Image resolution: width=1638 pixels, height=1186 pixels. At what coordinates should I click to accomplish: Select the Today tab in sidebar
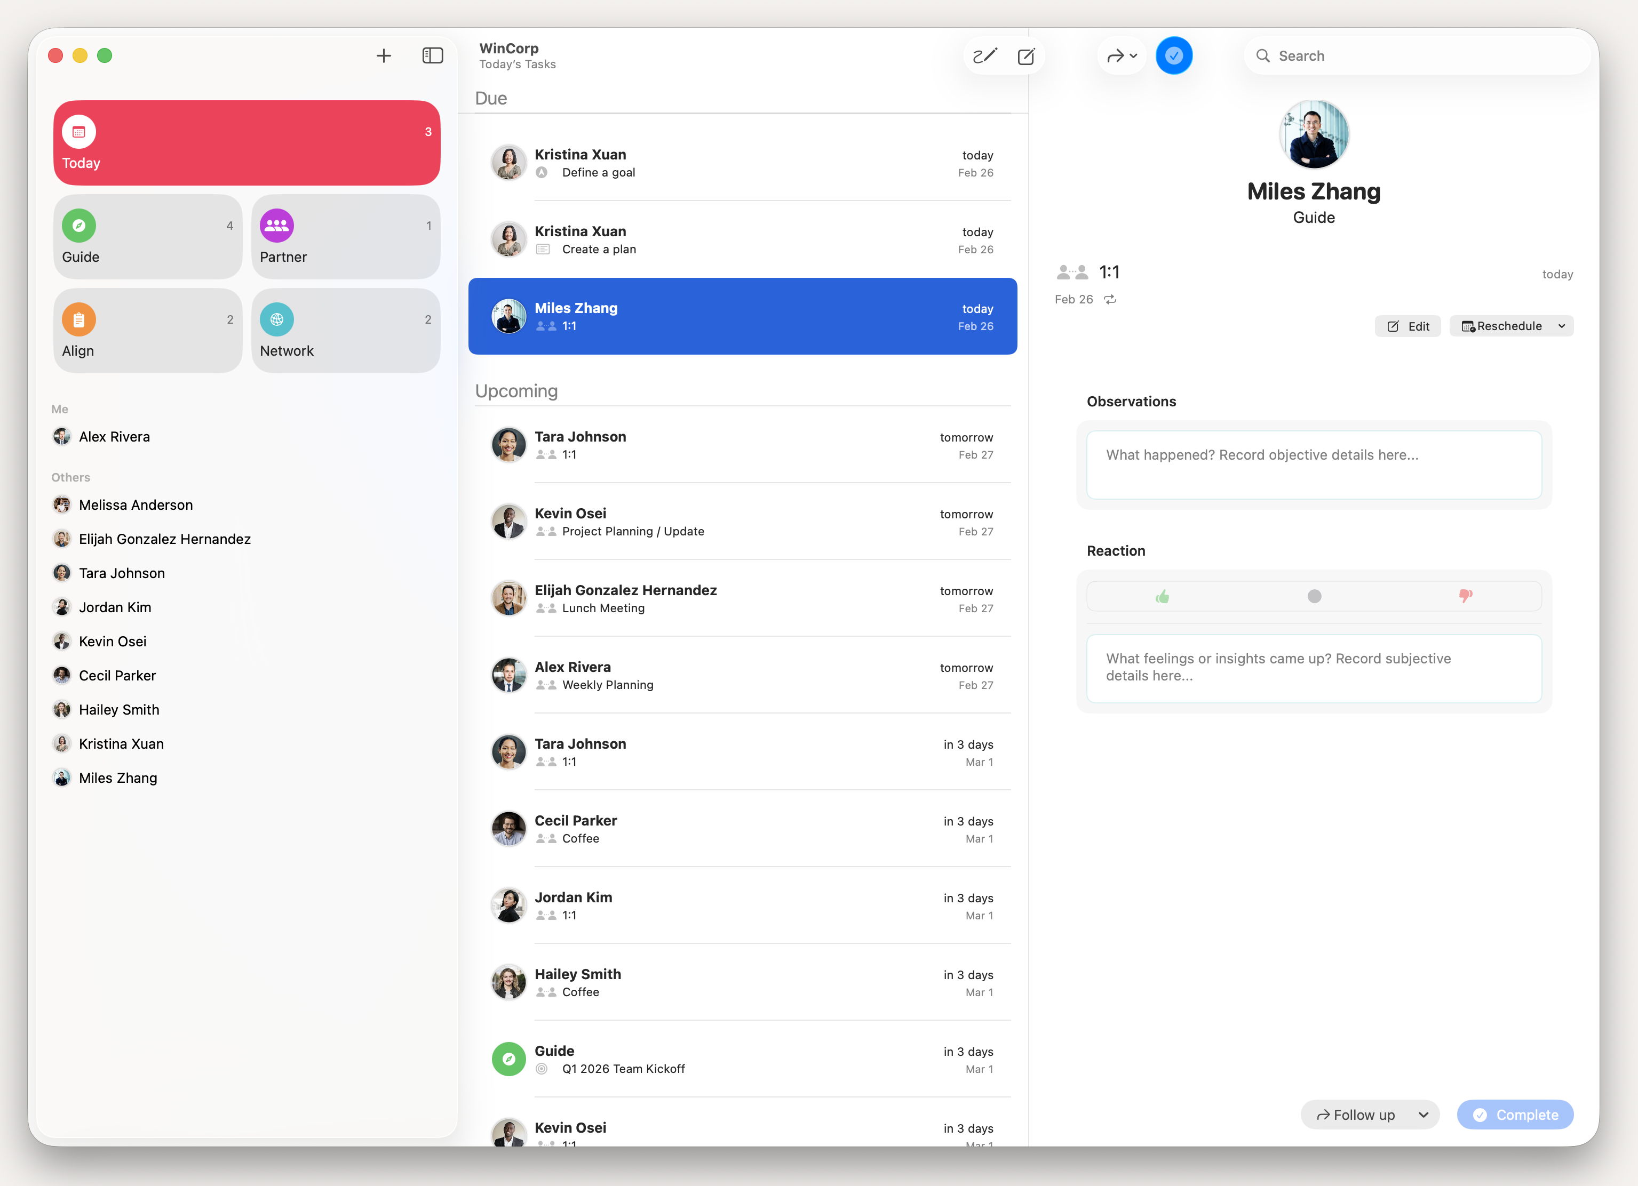[247, 143]
